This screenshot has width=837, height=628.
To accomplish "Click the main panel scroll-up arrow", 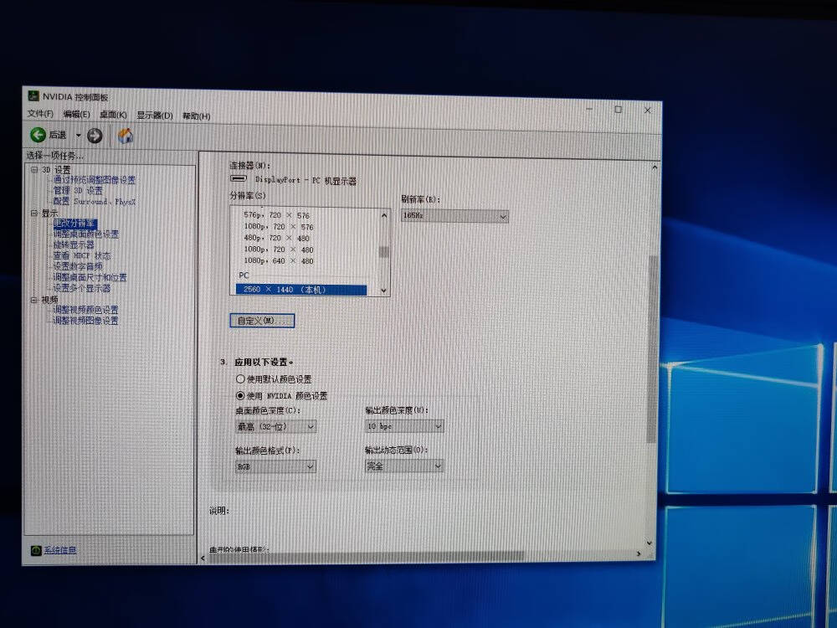I will 654,167.
